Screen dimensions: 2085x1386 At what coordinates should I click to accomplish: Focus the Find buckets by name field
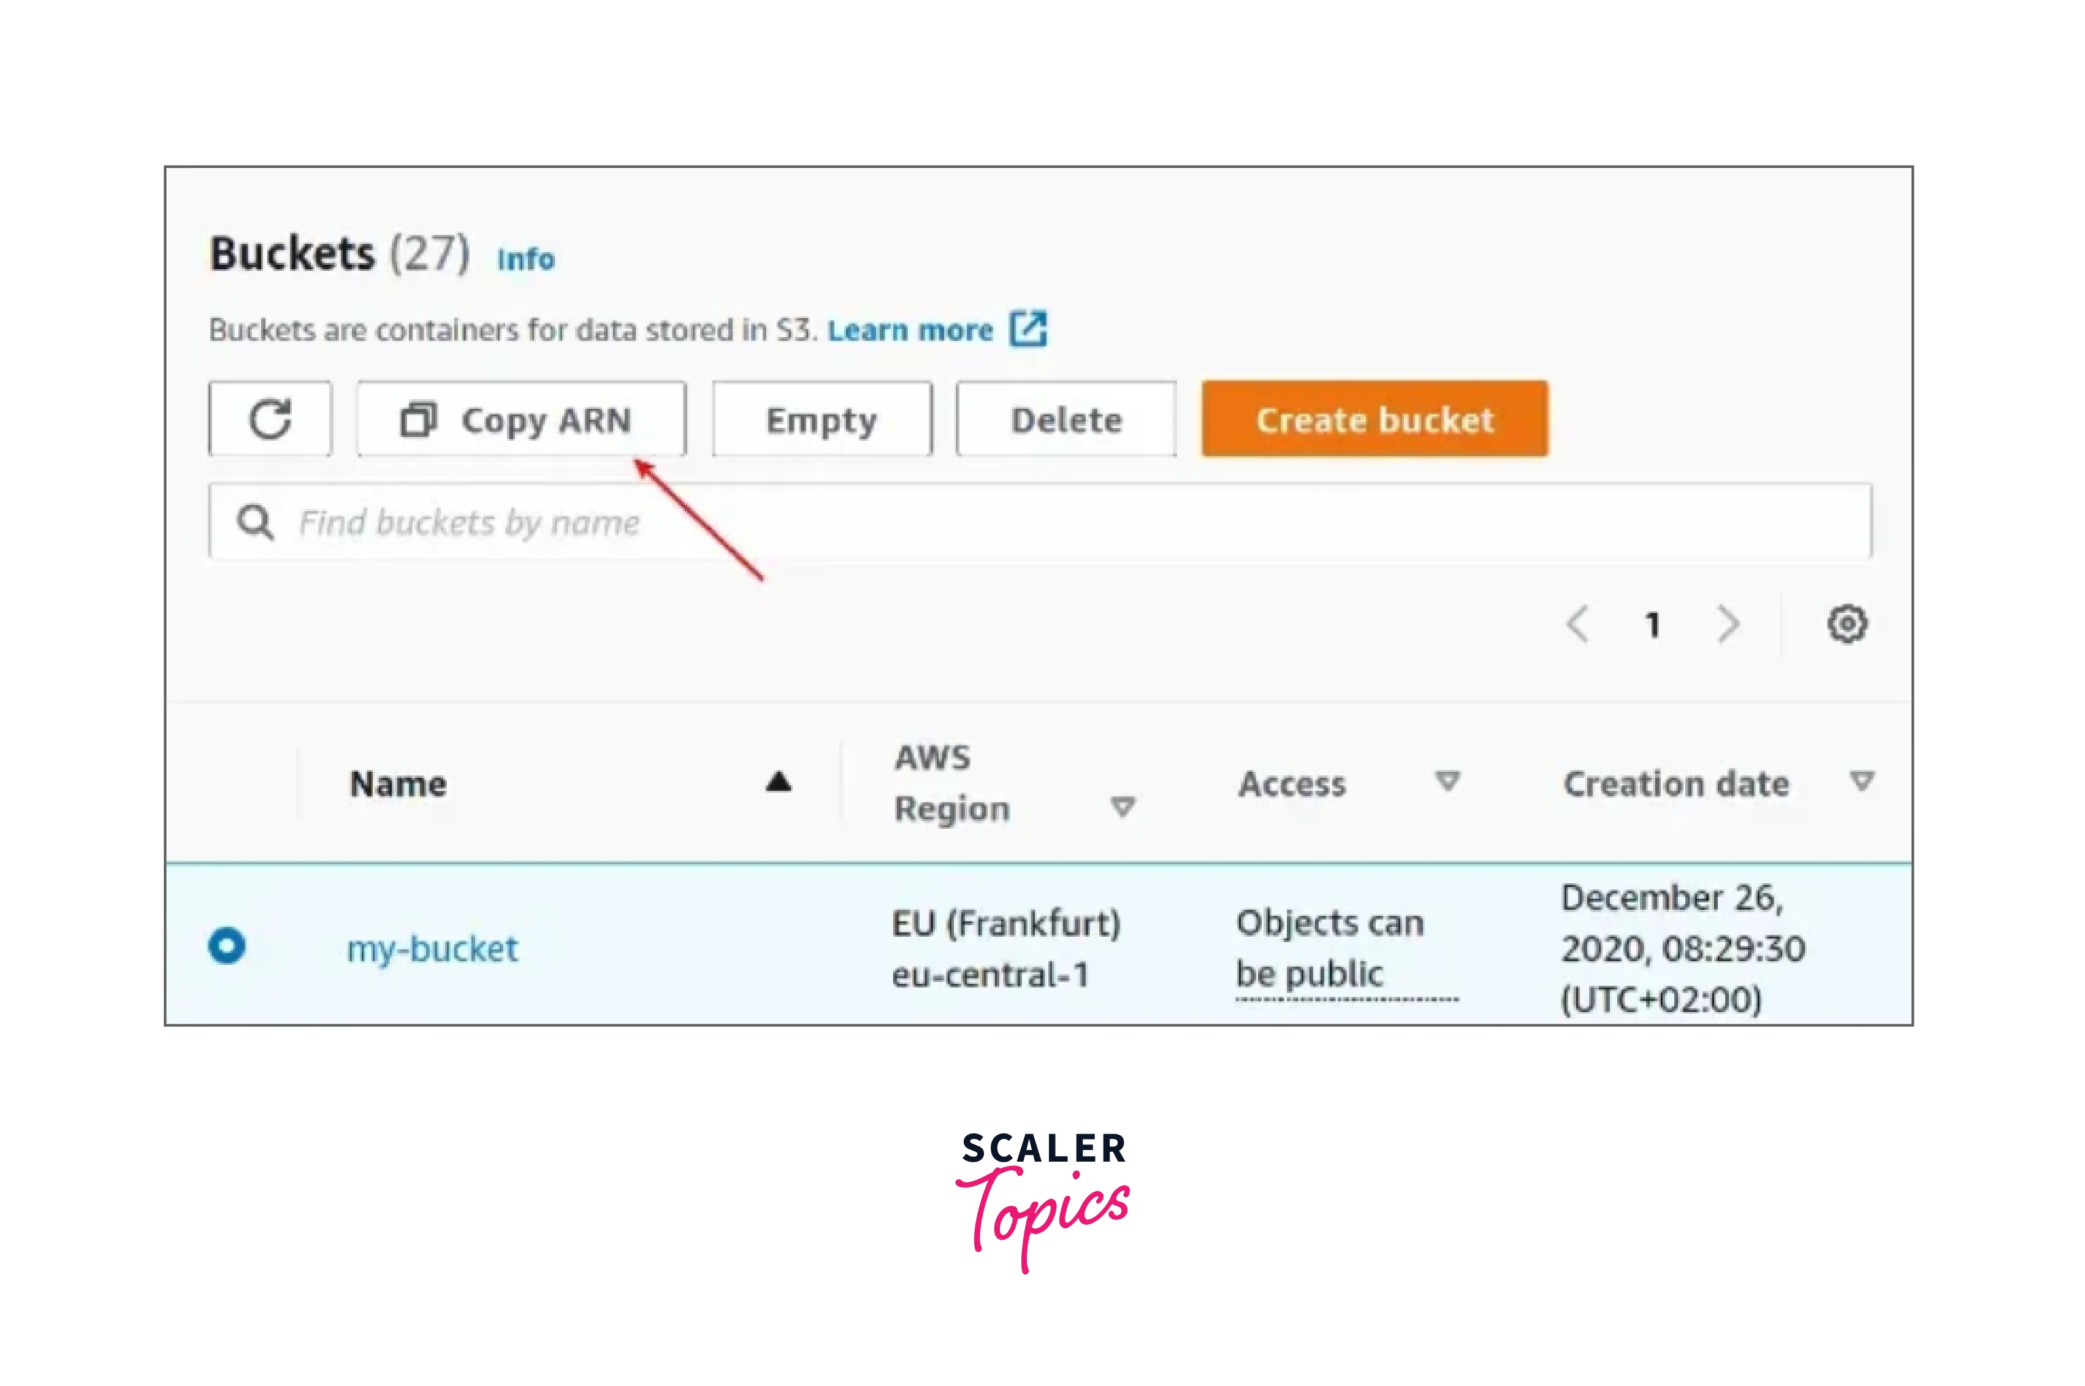1061,522
